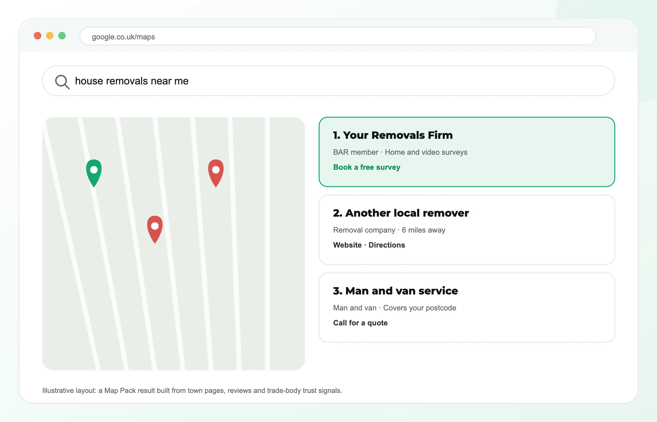
Task: Select the '1. Your Removals Firm' heading
Action: tap(393, 135)
